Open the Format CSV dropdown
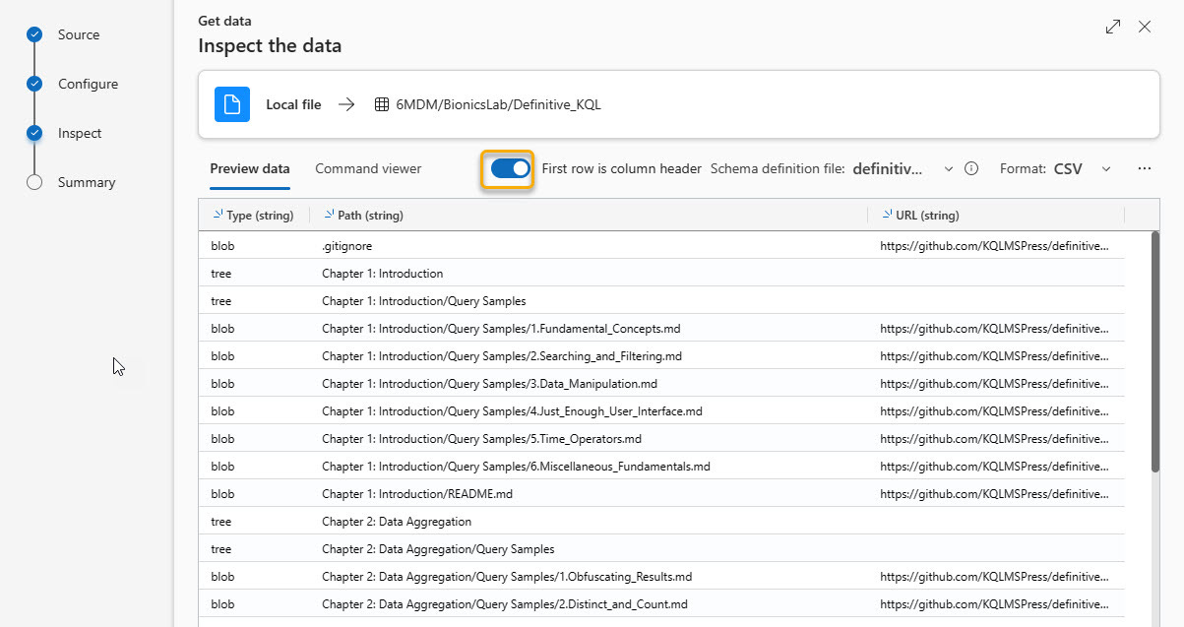This screenshot has height=627, width=1184. [1106, 169]
